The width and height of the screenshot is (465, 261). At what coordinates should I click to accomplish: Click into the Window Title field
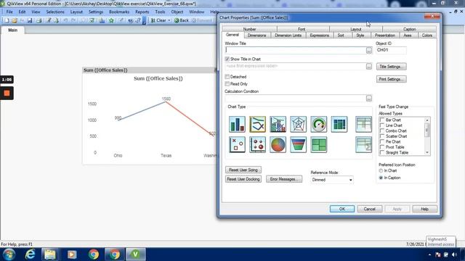point(296,50)
